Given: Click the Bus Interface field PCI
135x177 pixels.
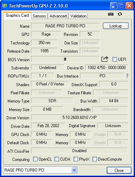Looking at the screenshot, I should coord(102,76).
